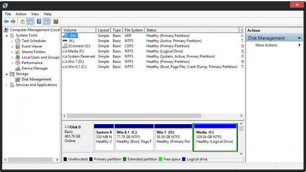This screenshot has width=306, height=172.
Task: Expand the Local Users and Groups node
Action: pyautogui.click(x=12, y=57)
